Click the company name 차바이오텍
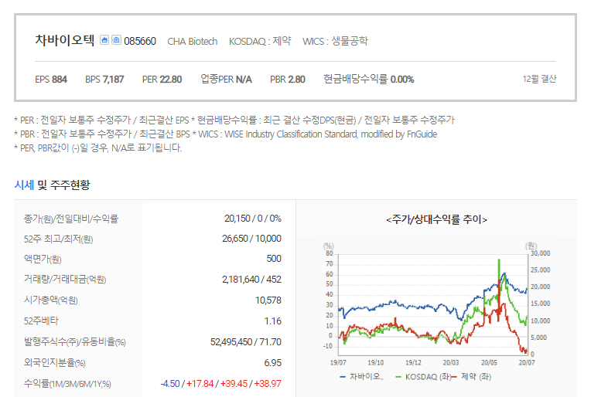The height and width of the screenshot is (397, 591). (x=64, y=40)
